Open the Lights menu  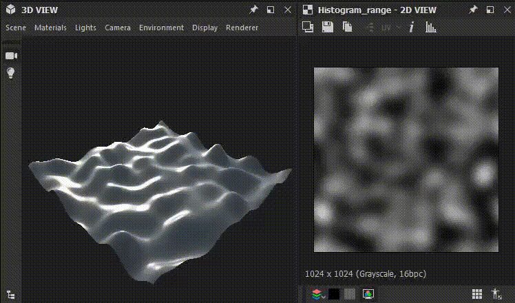coord(85,28)
